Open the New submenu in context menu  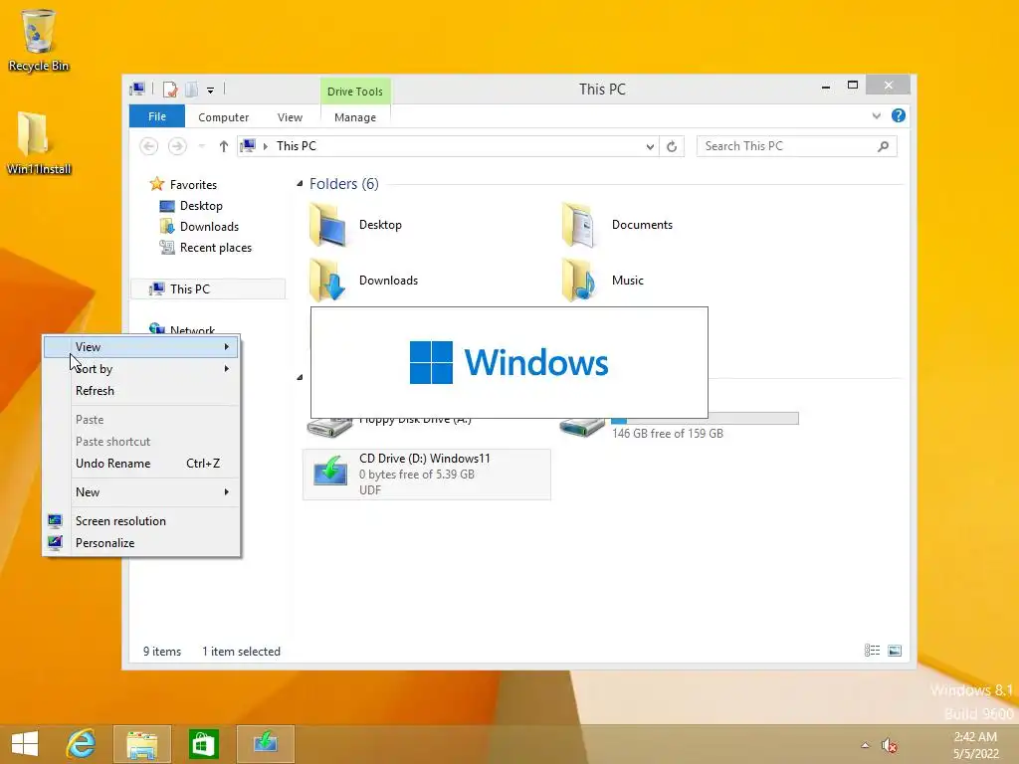coord(141,492)
